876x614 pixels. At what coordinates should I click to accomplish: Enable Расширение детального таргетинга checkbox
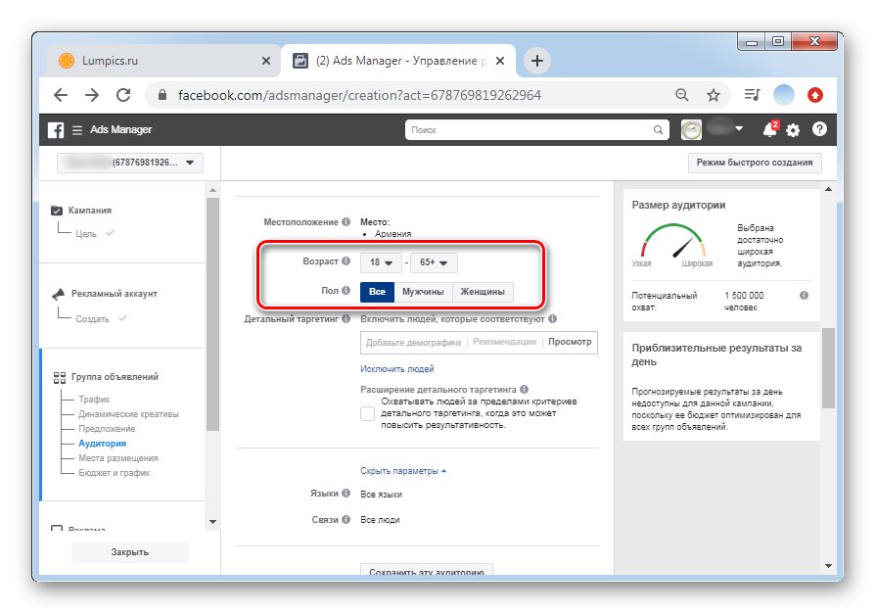pos(367,413)
